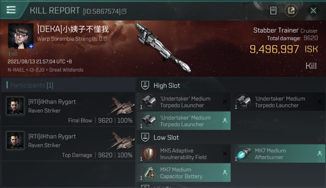Screen dimensions: 326x188
Task: Select the dropped 'Undertaker' Medium Torpedo Launcher
Action: 183,121
